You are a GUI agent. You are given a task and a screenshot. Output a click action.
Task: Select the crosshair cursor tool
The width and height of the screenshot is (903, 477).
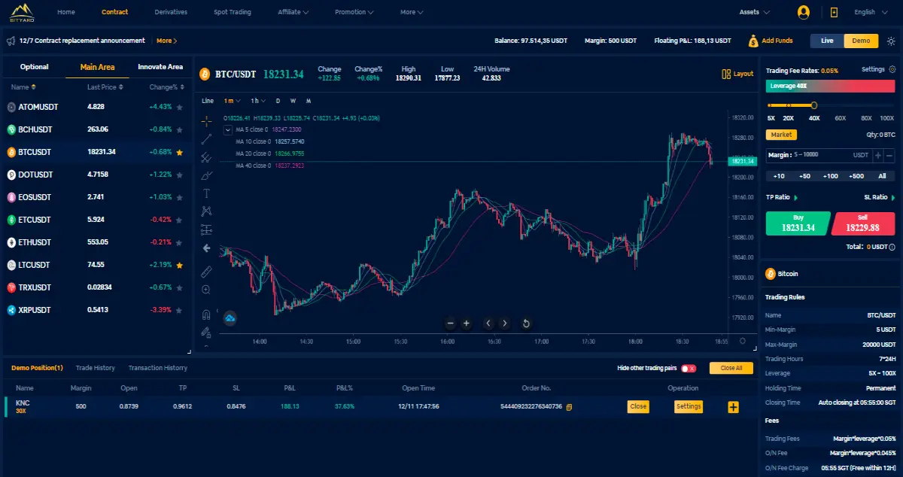coord(206,121)
